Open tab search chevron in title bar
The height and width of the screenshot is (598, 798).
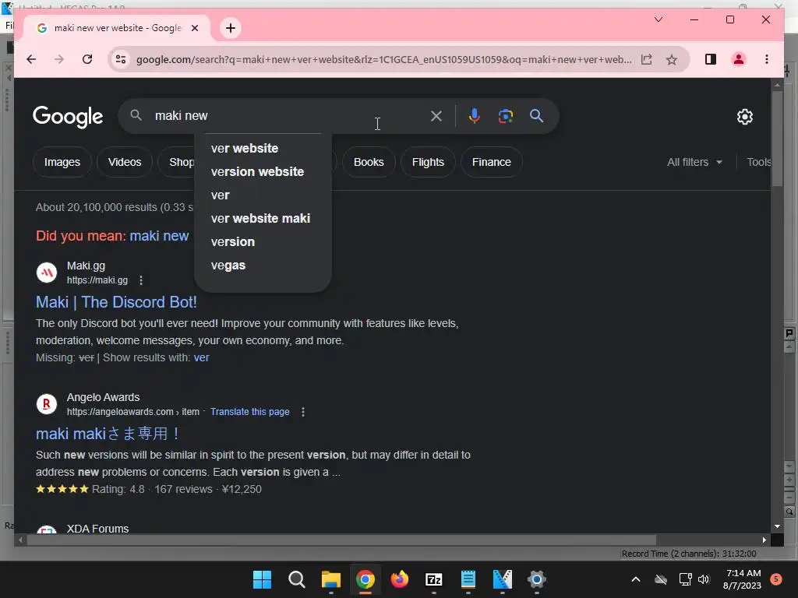(x=658, y=19)
